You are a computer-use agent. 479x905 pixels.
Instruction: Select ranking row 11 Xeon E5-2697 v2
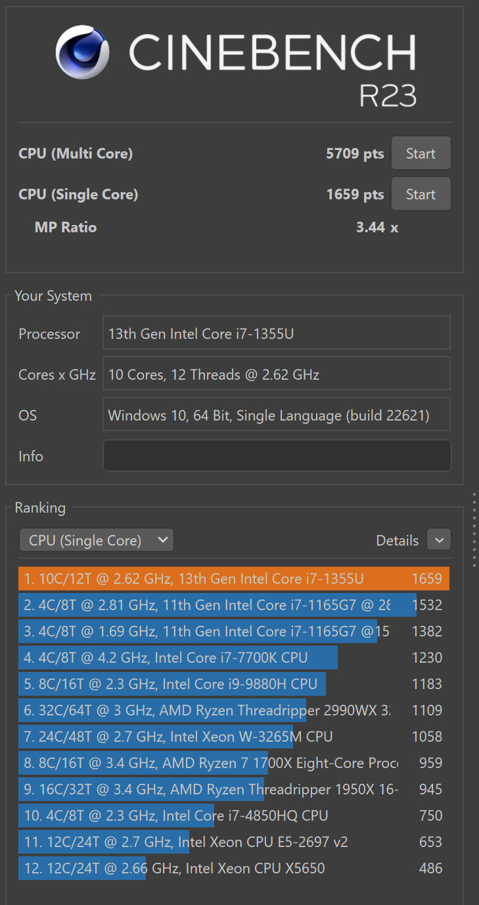(234, 842)
